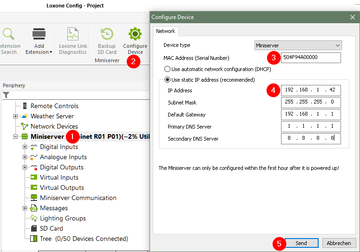
Task: Click the periphery filter funnel icon
Action: pyautogui.click(x=6, y=95)
